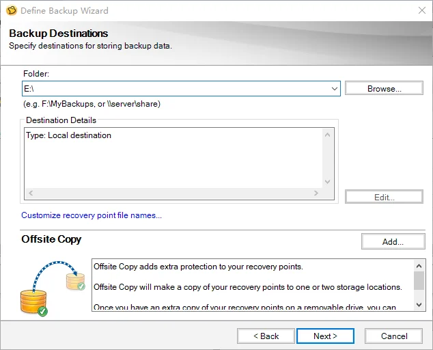Expand the Folder dropdown list
Image resolution: width=433 pixels, height=350 pixels.
(x=334, y=89)
